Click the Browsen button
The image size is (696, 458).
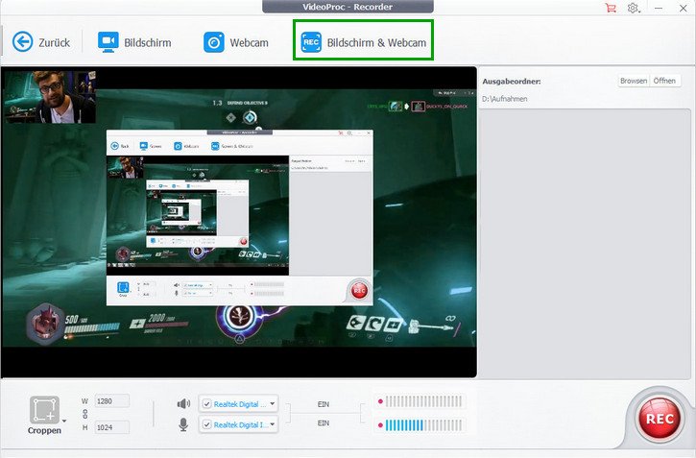click(634, 81)
